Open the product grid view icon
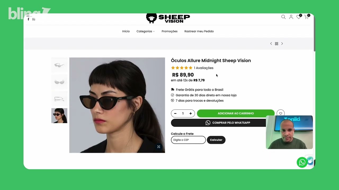Image resolution: width=339 pixels, height=190 pixels. pyautogui.click(x=276, y=44)
